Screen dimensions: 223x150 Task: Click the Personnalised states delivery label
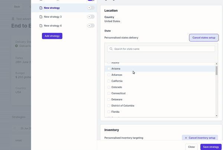(121, 37)
